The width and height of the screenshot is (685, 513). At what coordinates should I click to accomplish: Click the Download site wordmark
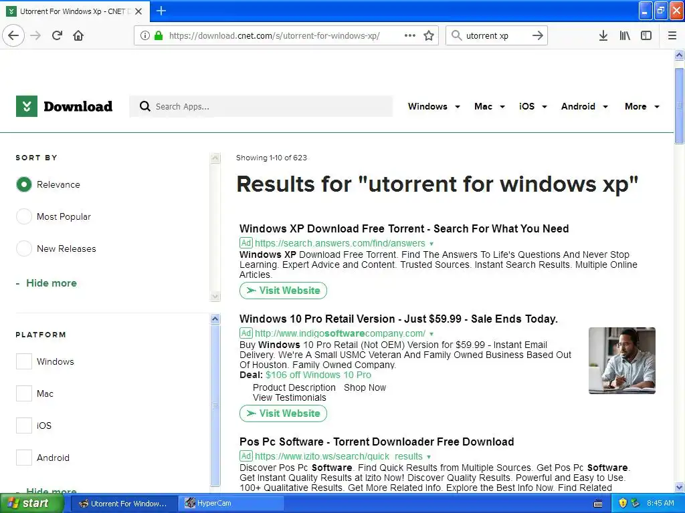click(78, 106)
